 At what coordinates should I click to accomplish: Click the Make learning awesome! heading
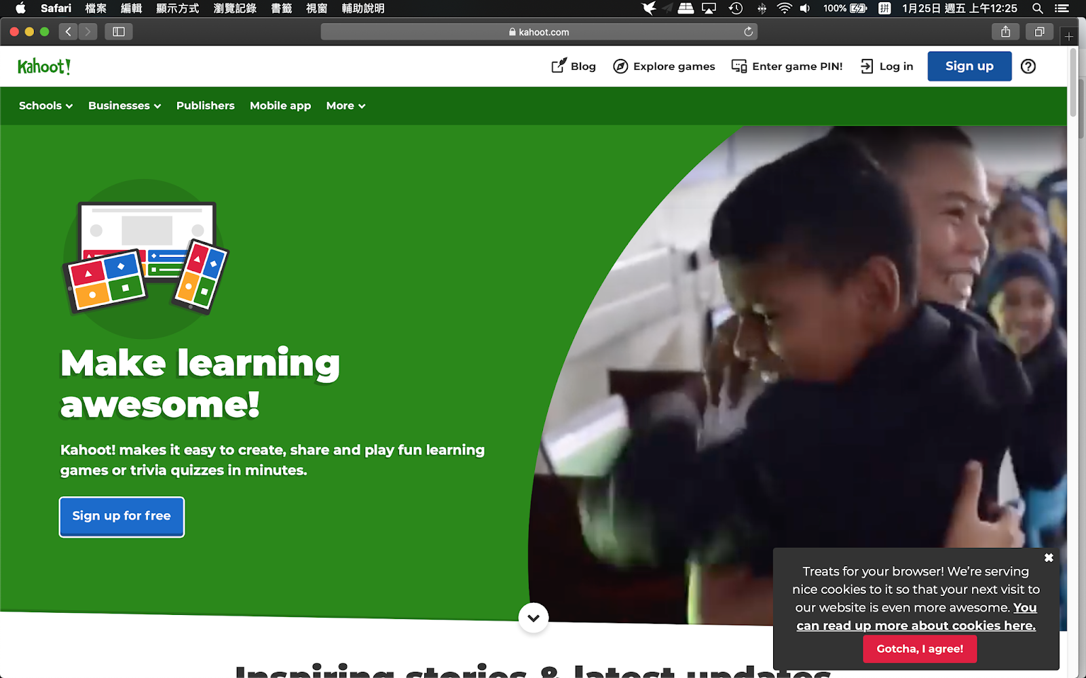pyautogui.click(x=200, y=383)
